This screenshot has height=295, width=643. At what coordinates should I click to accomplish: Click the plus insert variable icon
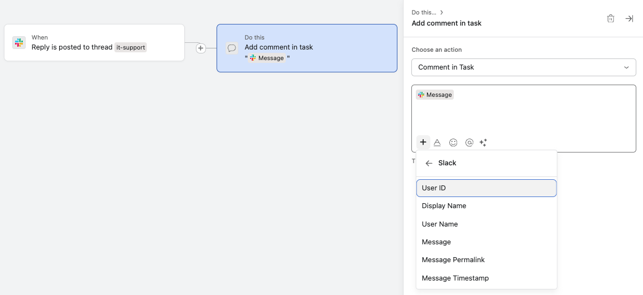click(x=423, y=142)
